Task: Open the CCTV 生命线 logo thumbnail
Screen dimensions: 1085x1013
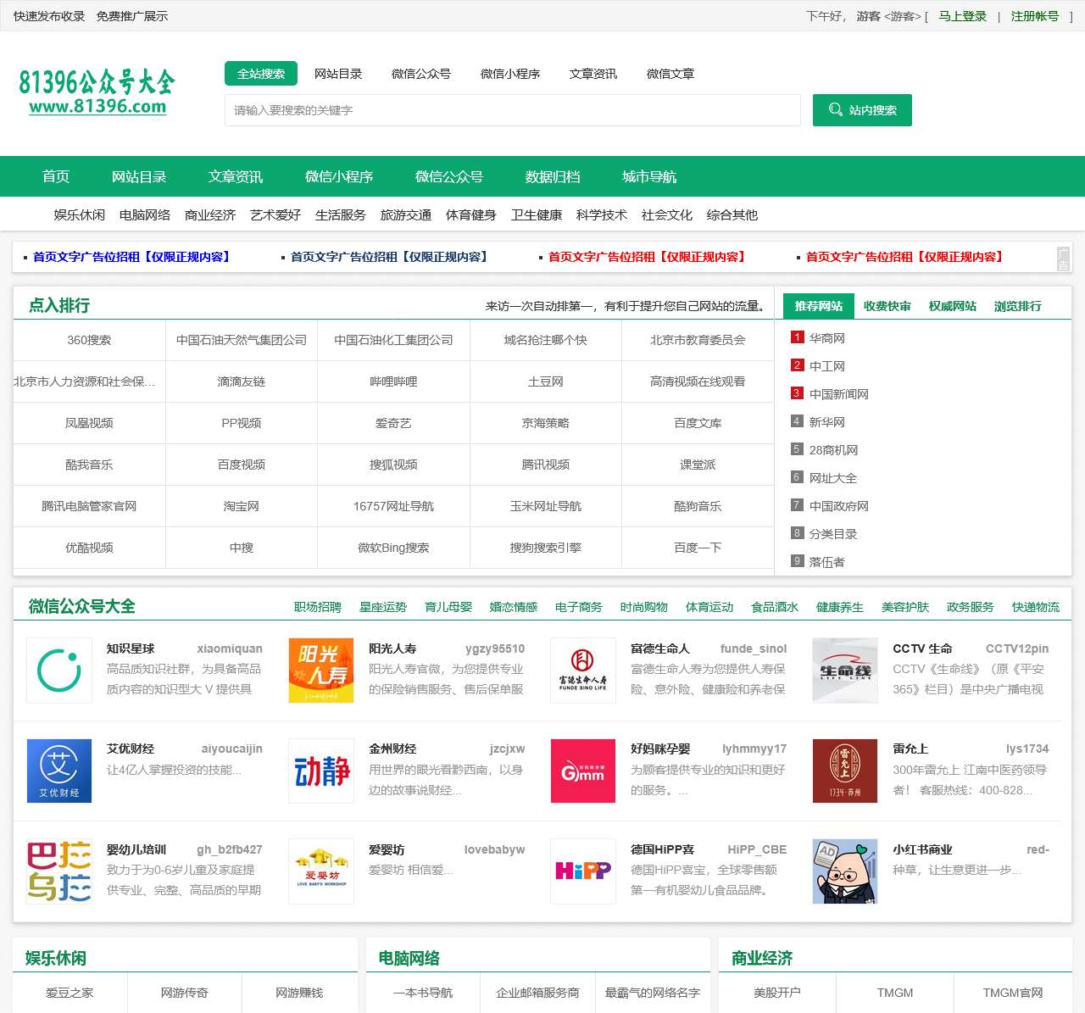Action: pyautogui.click(x=845, y=671)
